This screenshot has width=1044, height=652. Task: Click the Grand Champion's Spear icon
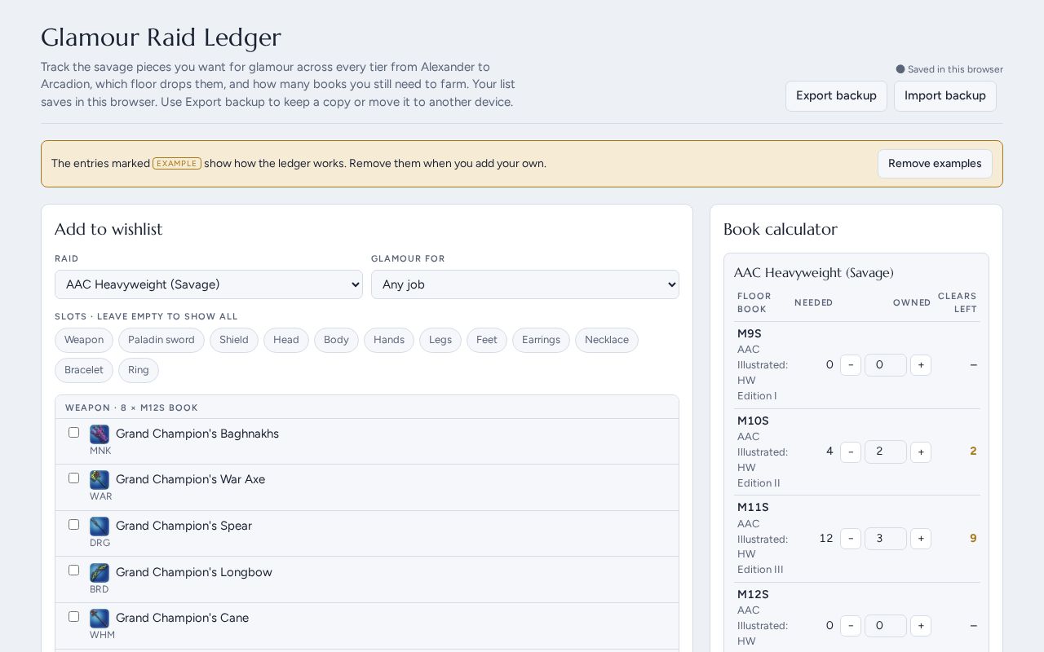coord(100,526)
